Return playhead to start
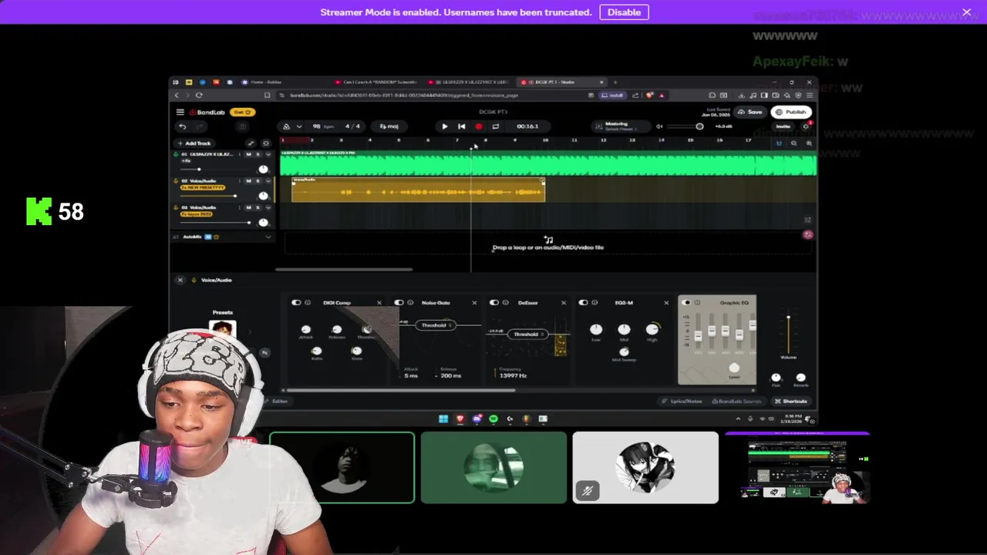987x555 pixels. pos(461,126)
